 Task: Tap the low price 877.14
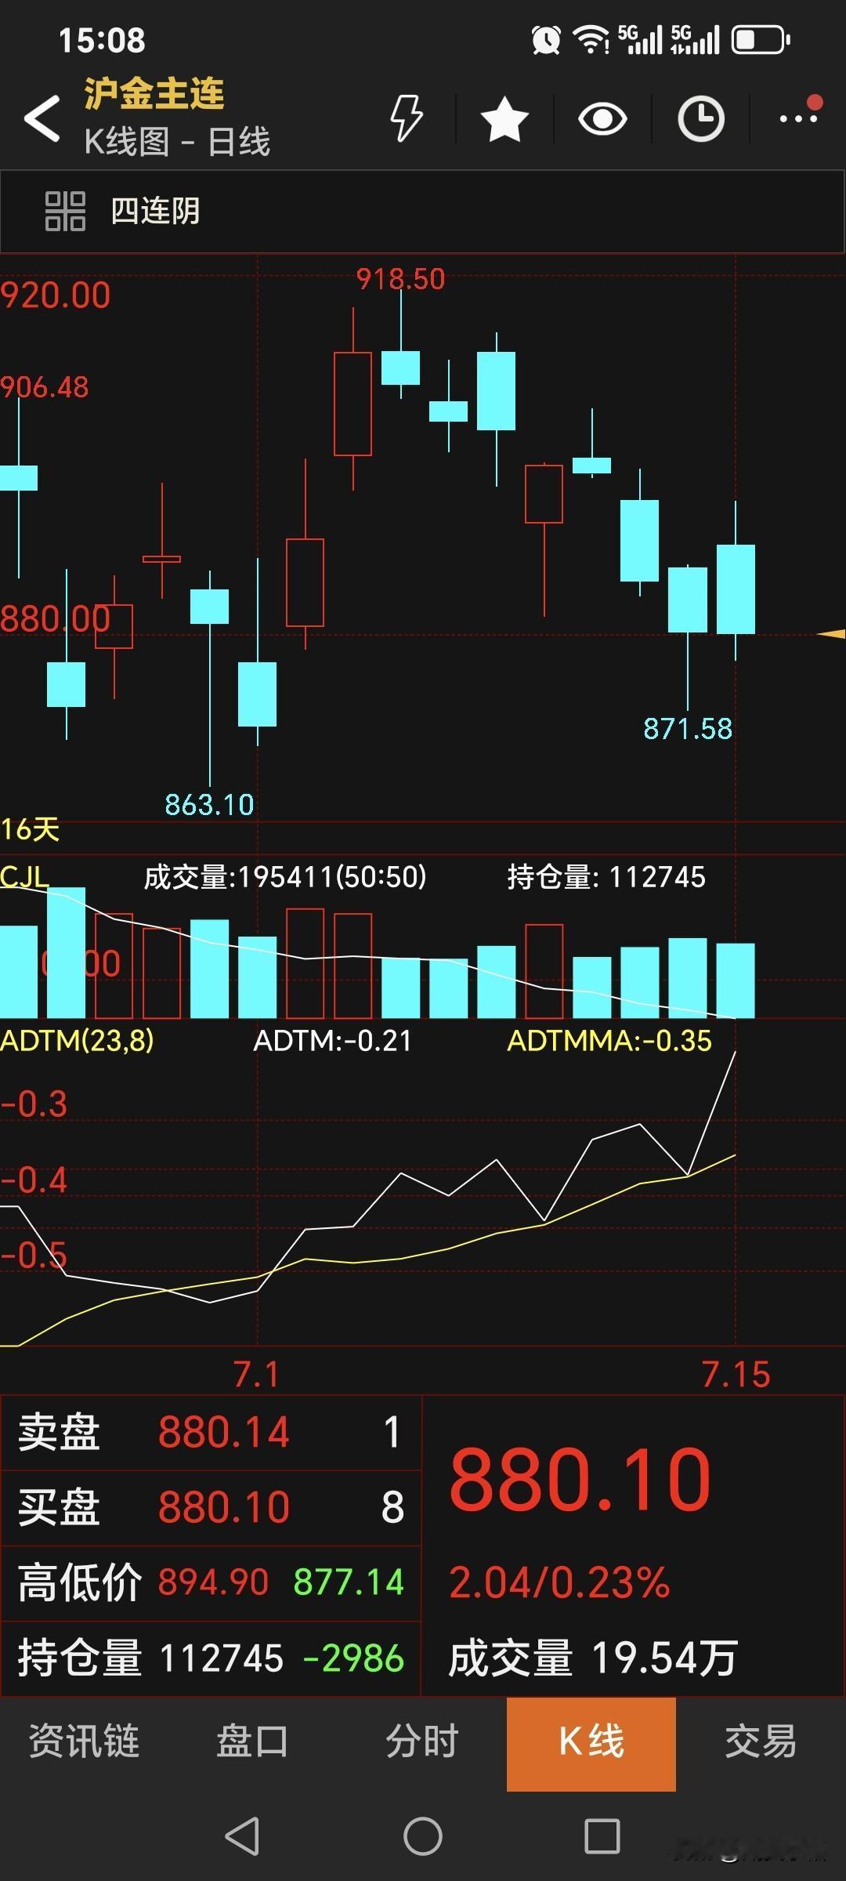pyautogui.click(x=349, y=1582)
